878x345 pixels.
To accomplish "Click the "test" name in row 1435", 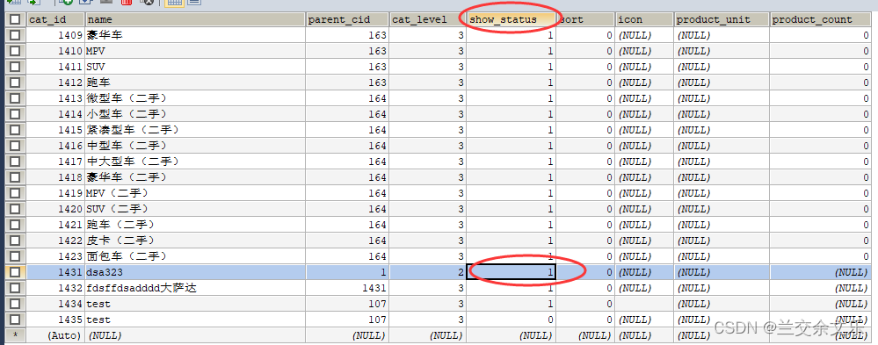I will coord(195,320).
